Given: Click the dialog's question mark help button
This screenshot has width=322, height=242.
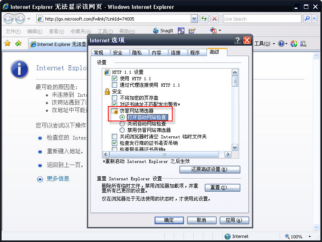Looking at the screenshot, I should 237,40.
